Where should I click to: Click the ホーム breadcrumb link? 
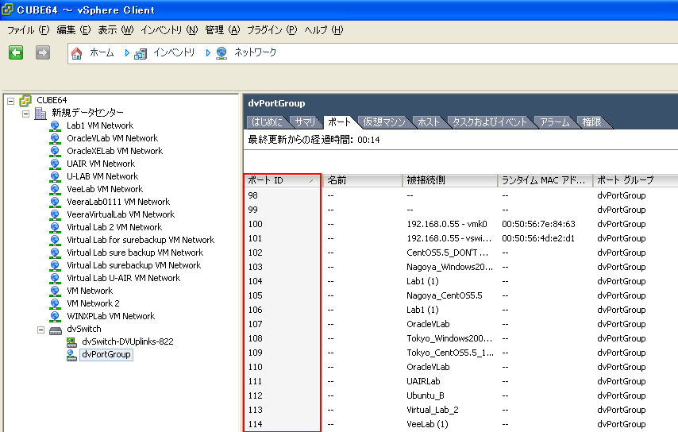(x=102, y=52)
